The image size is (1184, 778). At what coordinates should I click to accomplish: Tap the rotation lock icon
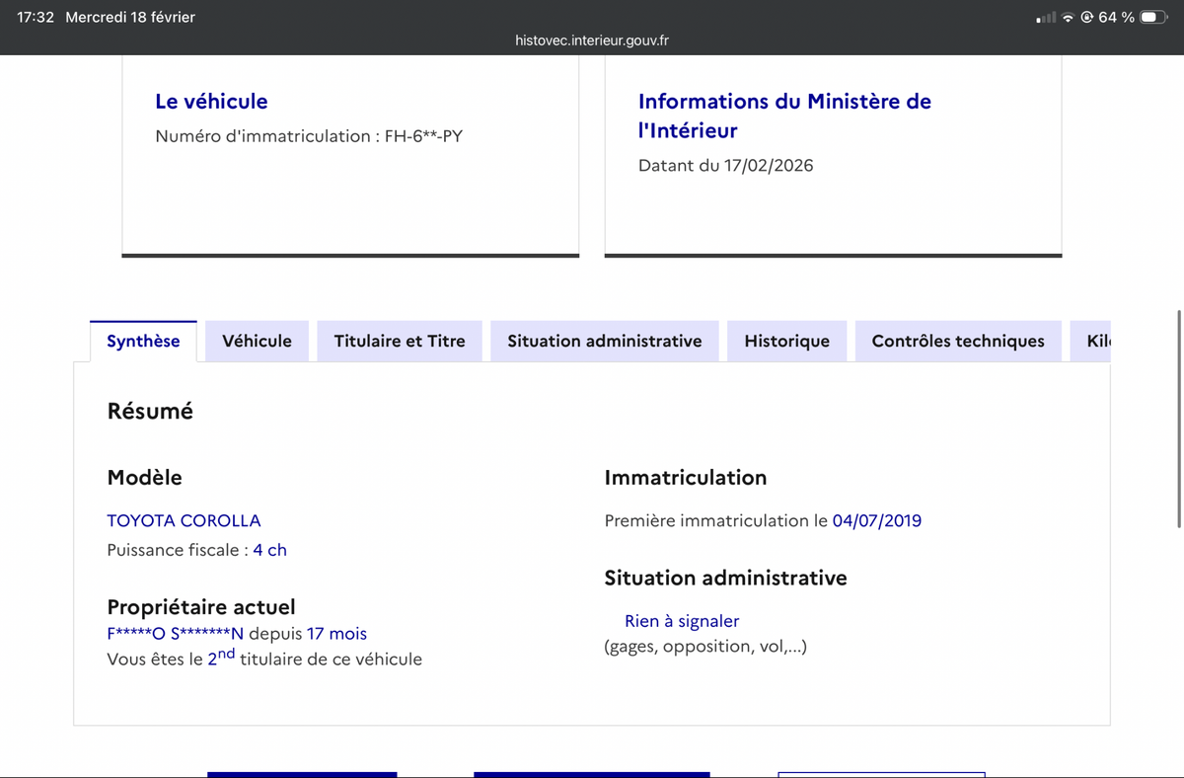pyautogui.click(x=1087, y=18)
